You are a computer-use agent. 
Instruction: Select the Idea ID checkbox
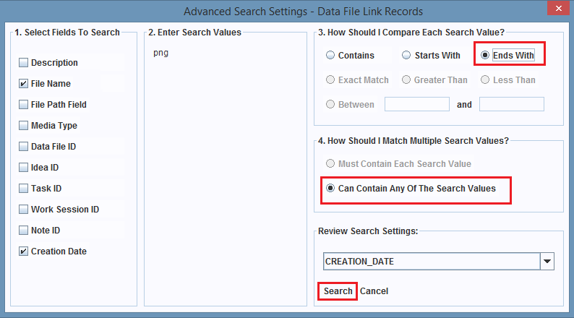pos(24,168)
